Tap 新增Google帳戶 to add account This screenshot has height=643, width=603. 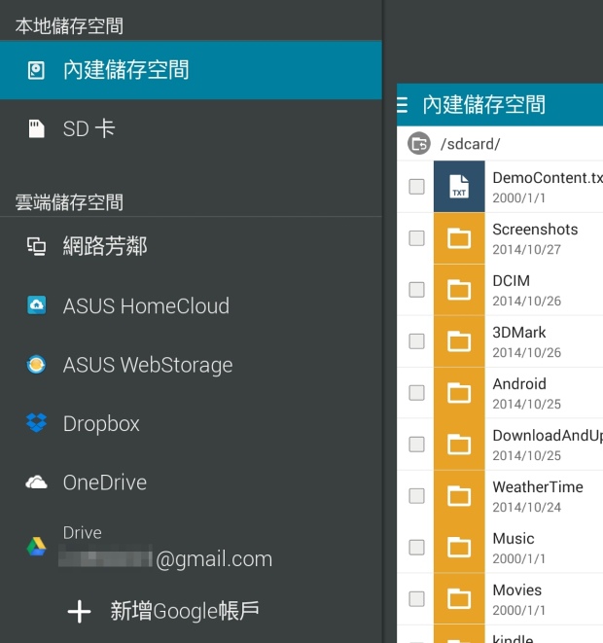(185, 611)
